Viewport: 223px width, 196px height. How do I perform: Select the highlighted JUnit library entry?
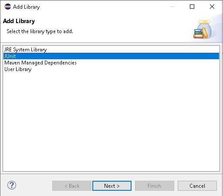(x=111, y=56)
